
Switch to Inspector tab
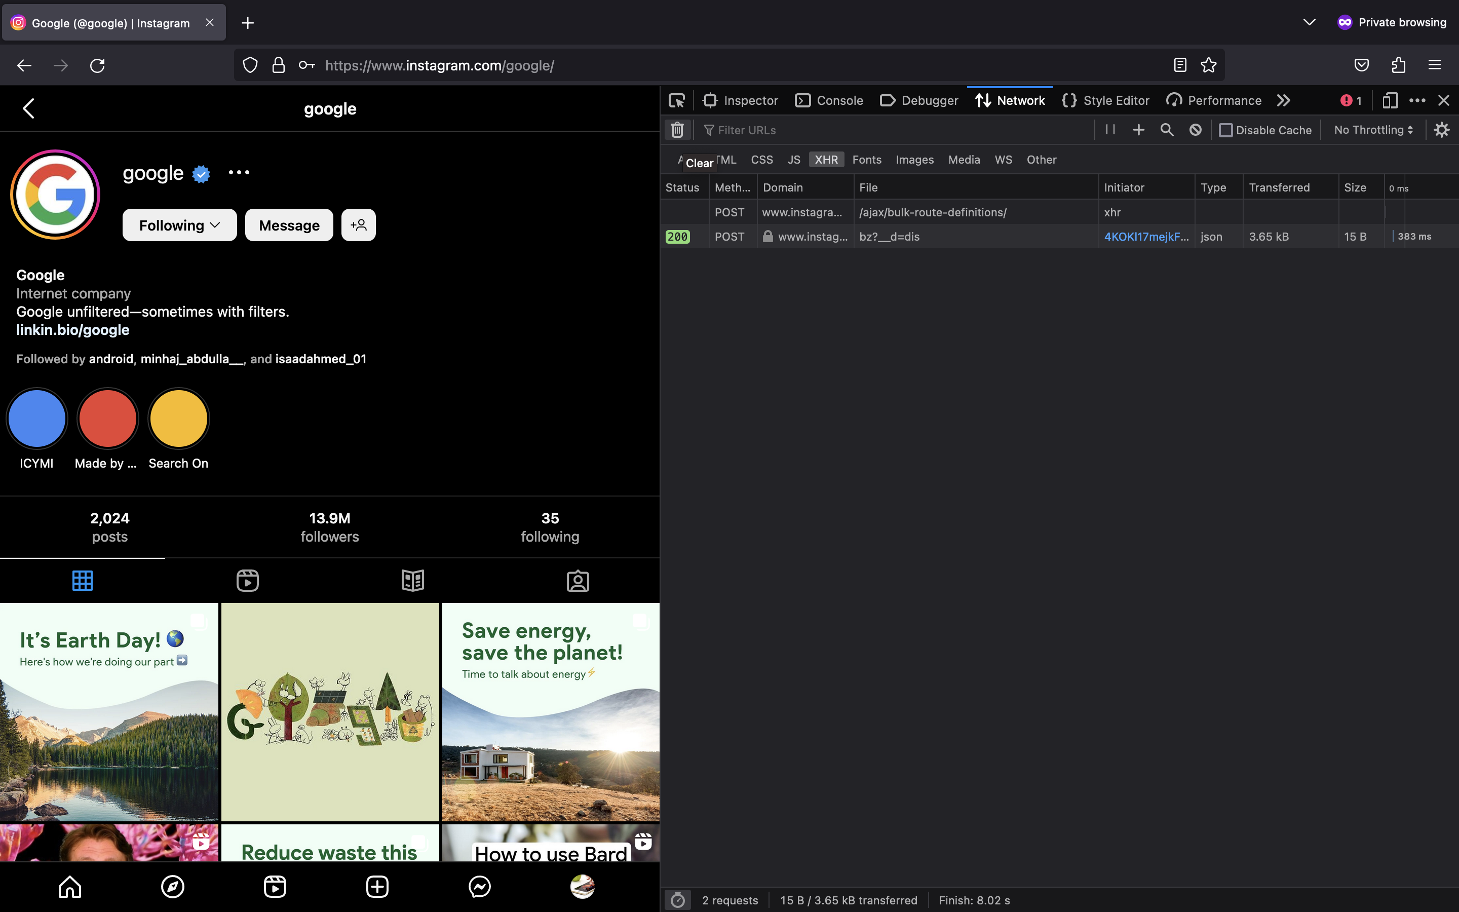click(x=740, y=101)
